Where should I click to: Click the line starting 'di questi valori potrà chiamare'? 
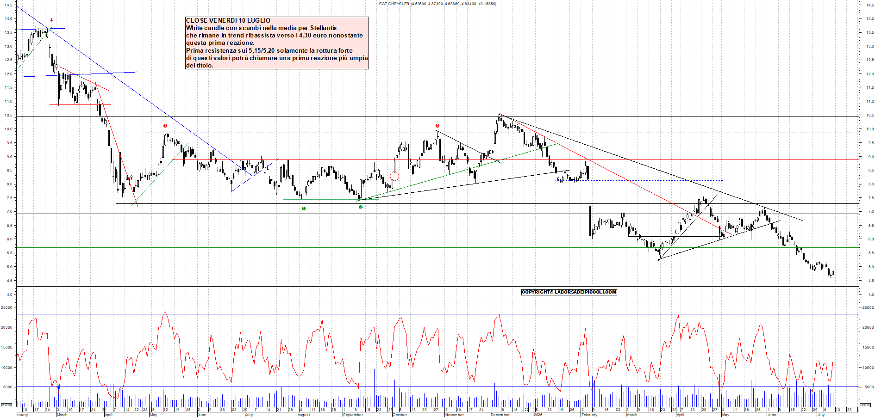pos(277,58)
